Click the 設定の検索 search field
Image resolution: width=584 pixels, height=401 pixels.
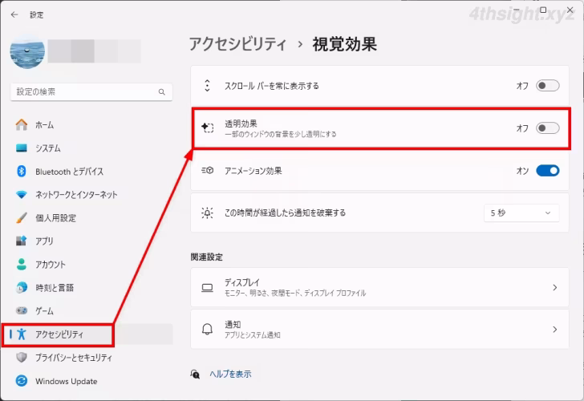tap(91, 91)
